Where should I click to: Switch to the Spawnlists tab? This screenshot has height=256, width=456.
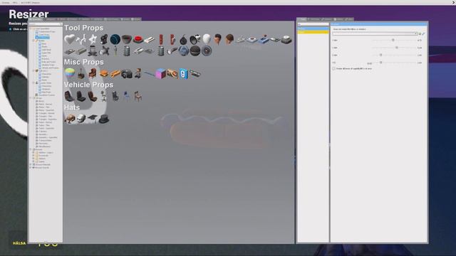tap(36, 19)
